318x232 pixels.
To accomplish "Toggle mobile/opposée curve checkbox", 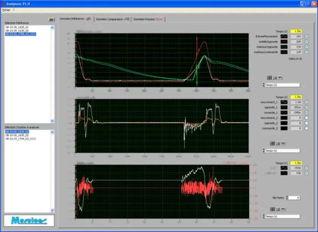I will [307, 42].
